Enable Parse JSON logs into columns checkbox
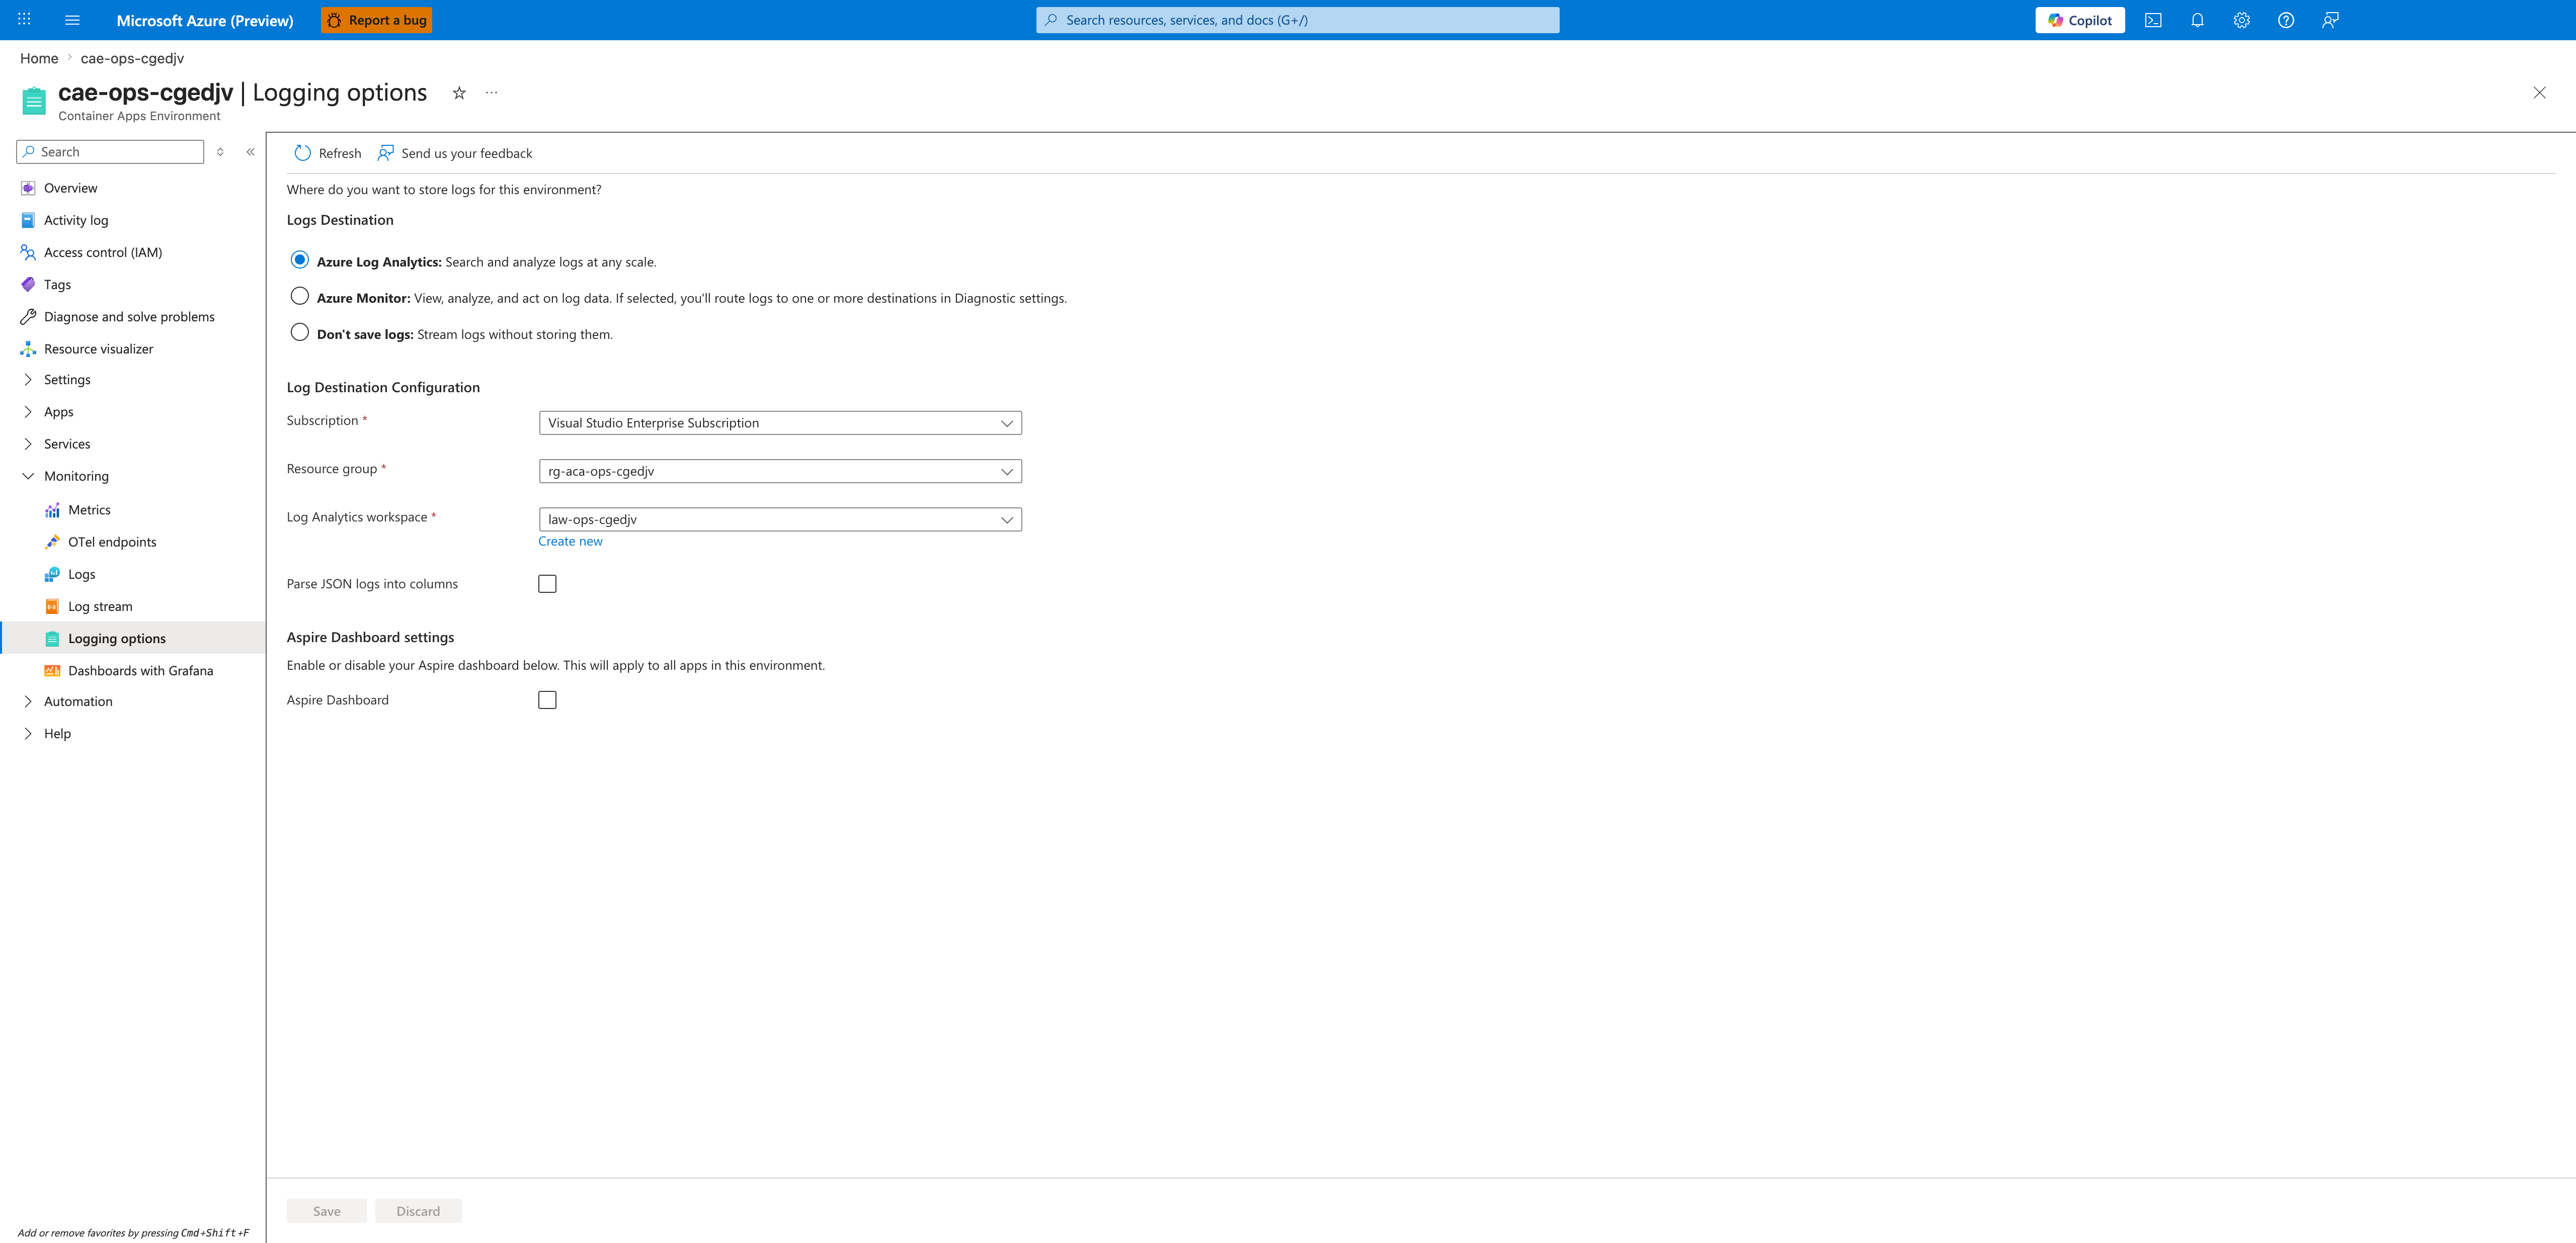The width and height of the screenshot is (2576, 1243). pos(547,583)
